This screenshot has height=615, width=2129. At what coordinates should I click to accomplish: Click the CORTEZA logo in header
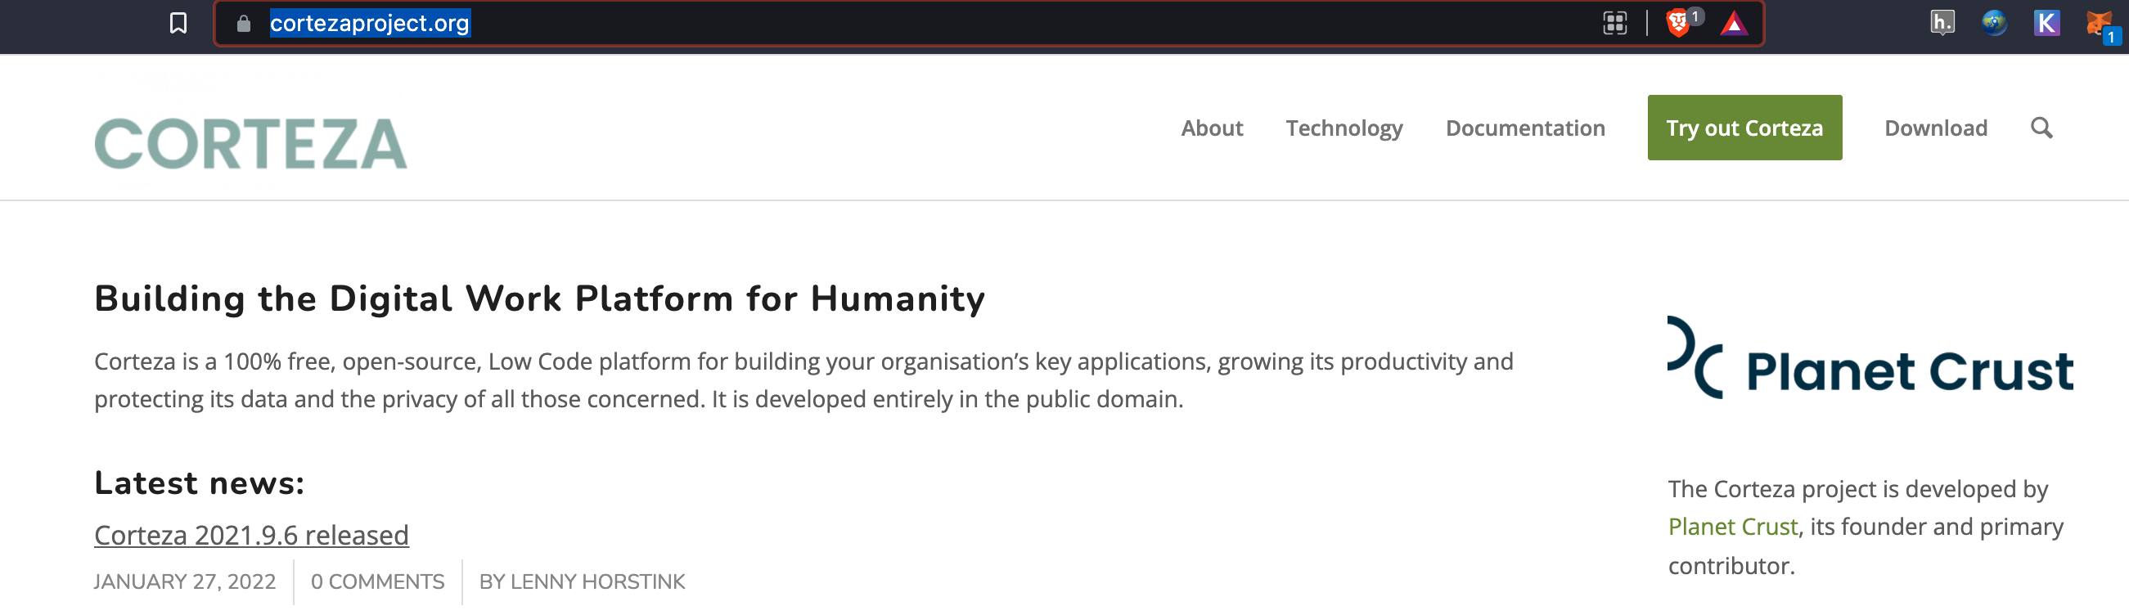pyautogui.click(x=251, y=143)
